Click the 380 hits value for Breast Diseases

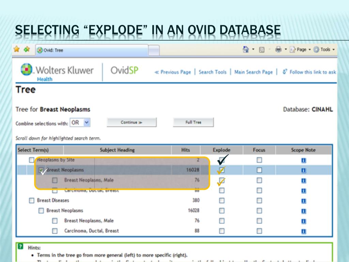point(196,200)
